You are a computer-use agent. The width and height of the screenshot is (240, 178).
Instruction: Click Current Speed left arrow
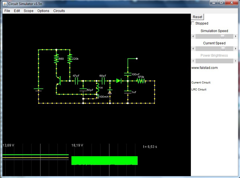193,49
